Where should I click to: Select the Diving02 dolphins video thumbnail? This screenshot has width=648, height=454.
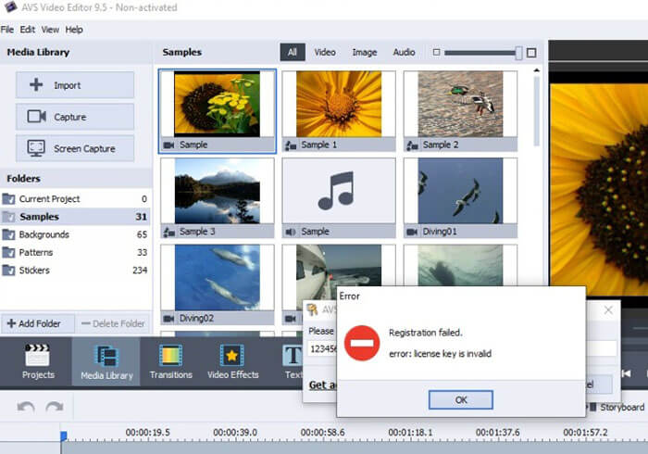[x=218, y=284]
